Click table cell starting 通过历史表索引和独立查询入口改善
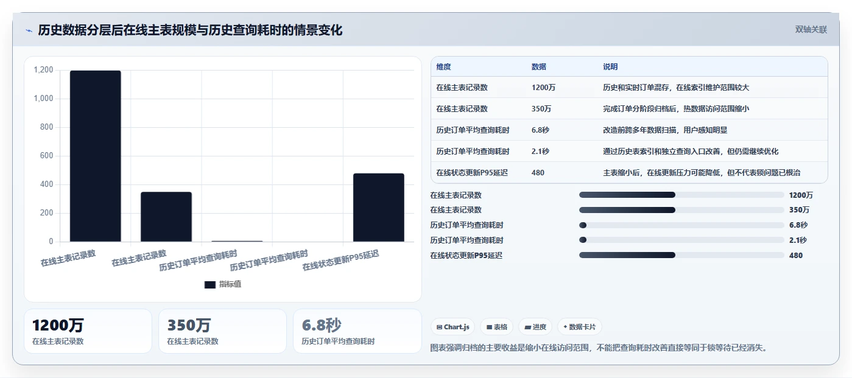852x378 pixels. pyautogui.click(x=691, y=152)
